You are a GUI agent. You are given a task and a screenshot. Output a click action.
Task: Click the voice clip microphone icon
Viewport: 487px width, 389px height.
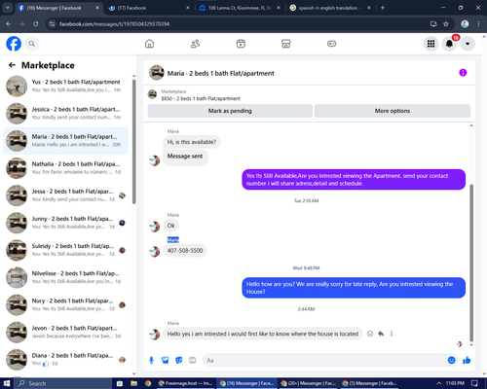click(x=151, y=360)
